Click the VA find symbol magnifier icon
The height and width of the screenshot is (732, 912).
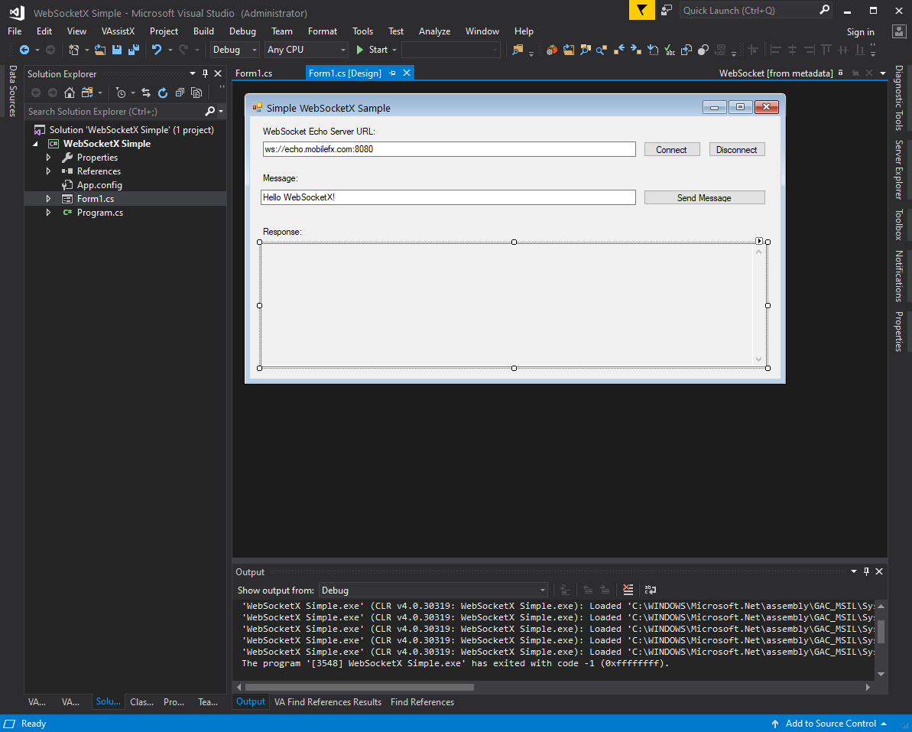pyautogui.click(x=585, y=50)
